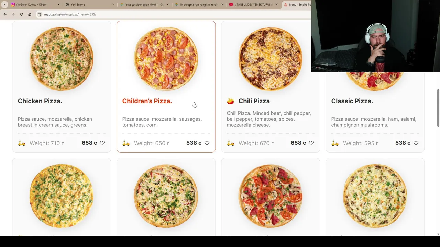Open the İSTANBUL DEV YEMEK TURU tab

point(253,5)
